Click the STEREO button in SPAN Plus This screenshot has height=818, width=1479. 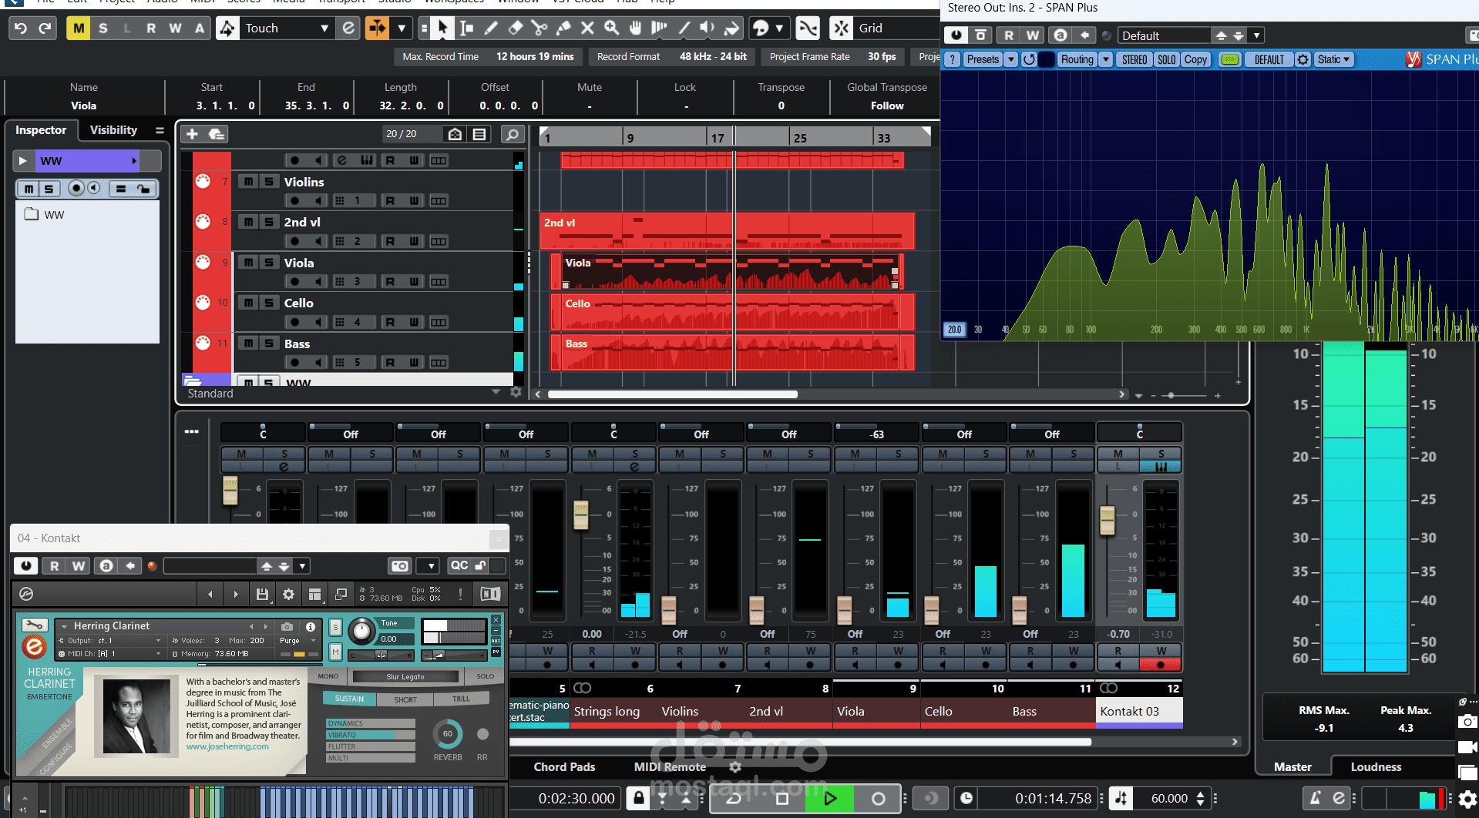click(x=1134, y=59)
